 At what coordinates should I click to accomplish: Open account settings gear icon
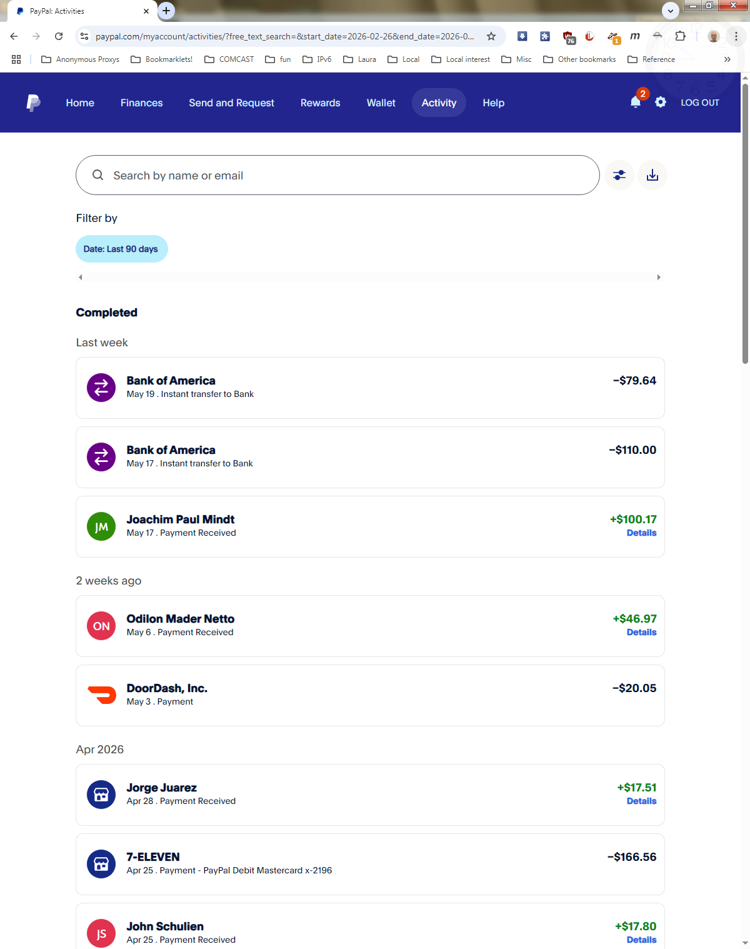pos(661,102)
